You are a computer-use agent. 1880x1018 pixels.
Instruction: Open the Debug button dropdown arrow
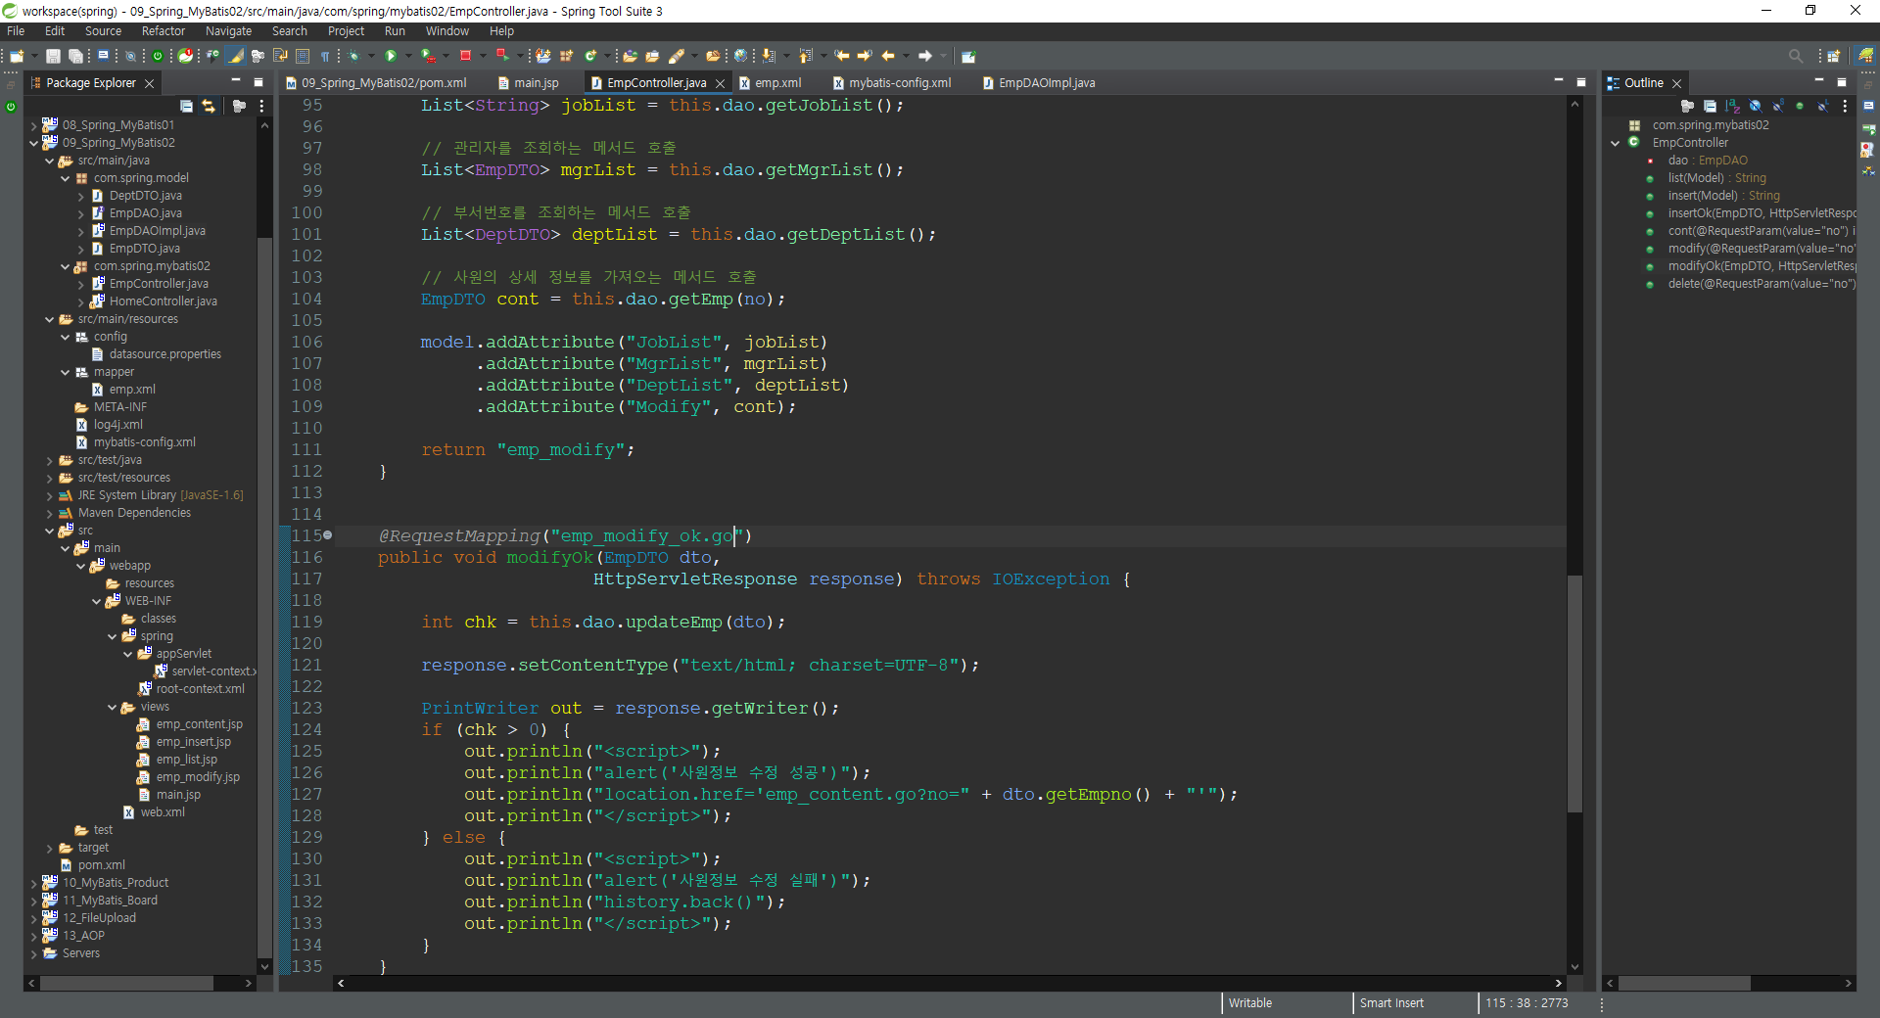371,56
